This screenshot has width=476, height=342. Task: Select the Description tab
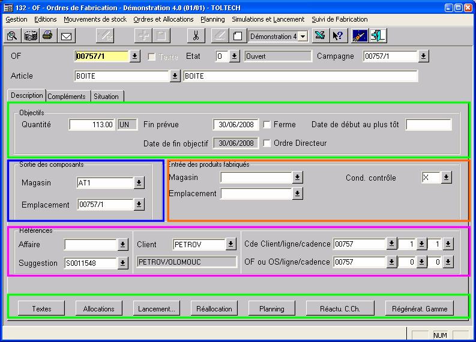[27, 95]
